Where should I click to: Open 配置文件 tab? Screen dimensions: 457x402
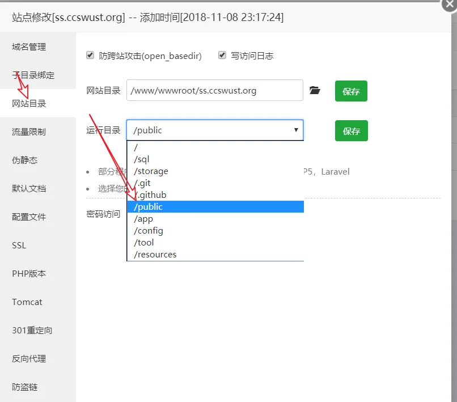(38, 217)
